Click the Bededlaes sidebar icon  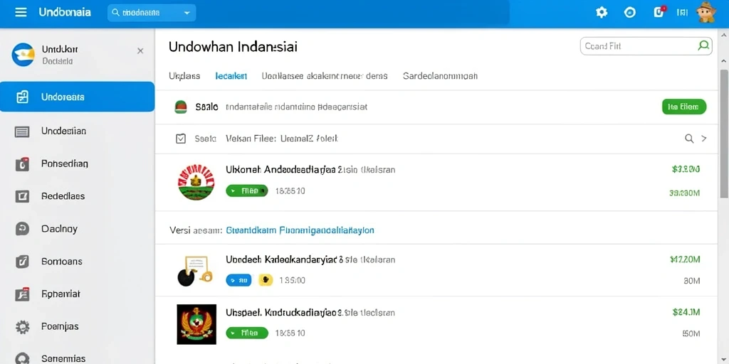pos(22,196)
